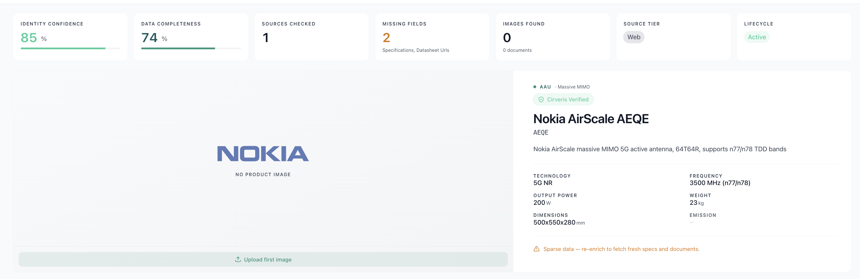The height and width of the screenshot is (279, 860).
Task: Click the Nokia logo placeholder image
Action: coord(263,154)
